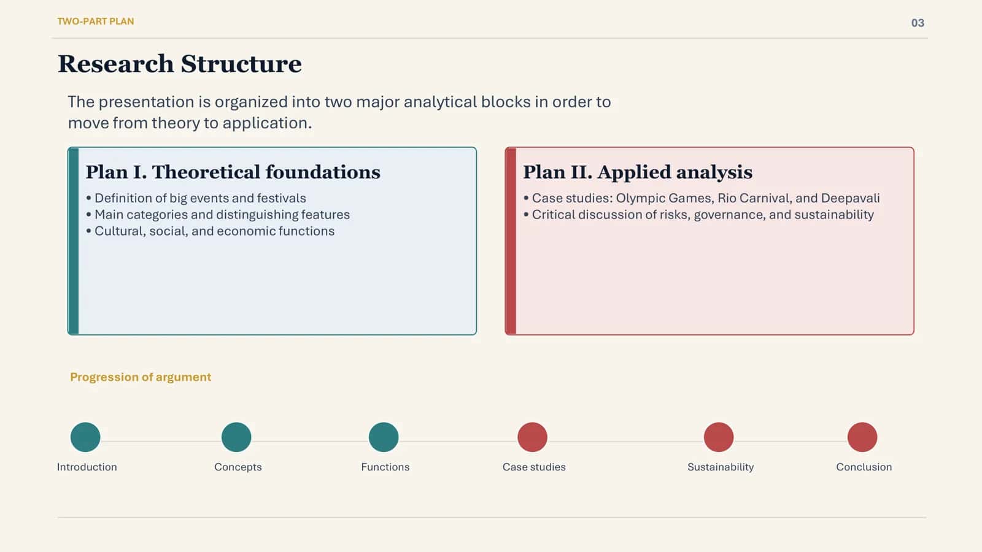
Task: Click the TWO-PART PLAN header label
Action: click(x=96, y=21)
